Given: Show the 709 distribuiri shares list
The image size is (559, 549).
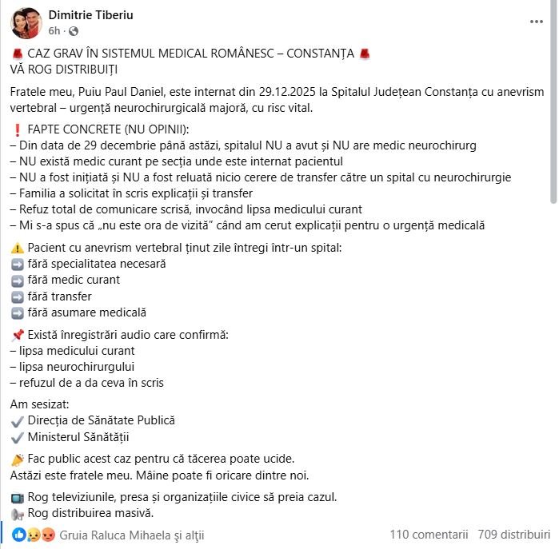Looking at the screenshot, I should pos(513,534).
